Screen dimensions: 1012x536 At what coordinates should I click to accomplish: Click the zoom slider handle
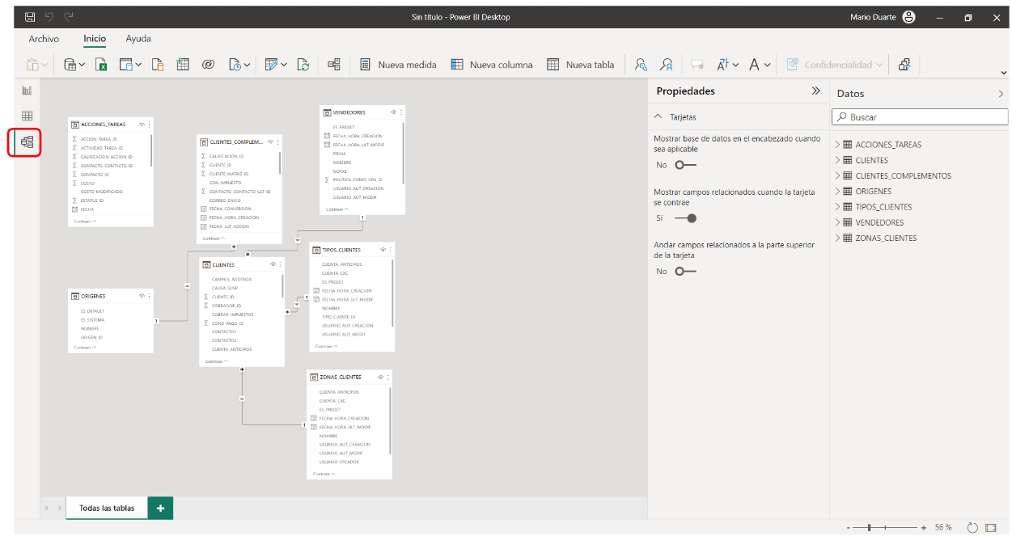point(869,527)
